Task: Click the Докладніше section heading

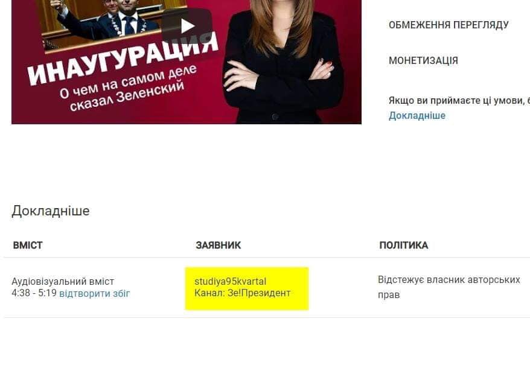Action: 51,211
